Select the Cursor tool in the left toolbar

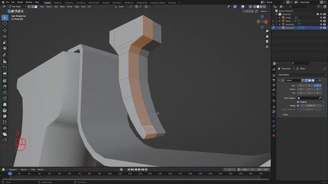[x=5, y=24]
